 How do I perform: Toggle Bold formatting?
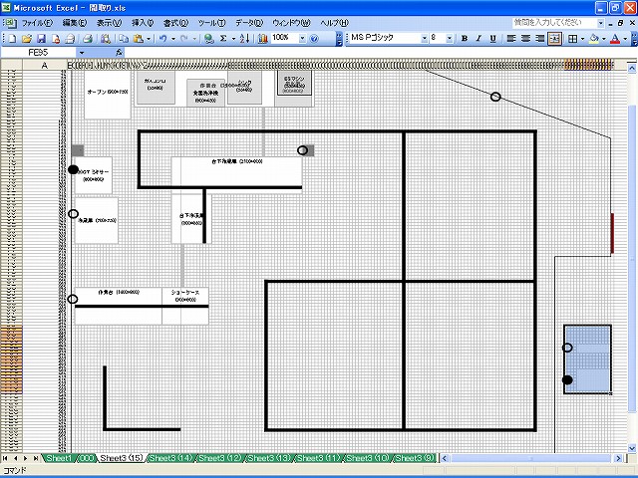point(465,39)
